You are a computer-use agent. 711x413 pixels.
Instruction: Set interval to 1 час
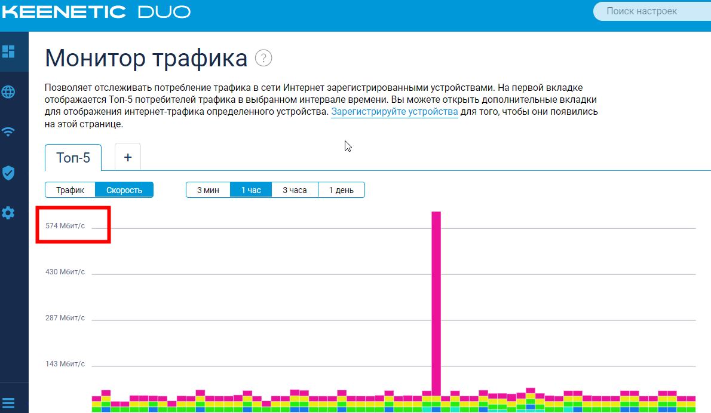click(251, 190)
